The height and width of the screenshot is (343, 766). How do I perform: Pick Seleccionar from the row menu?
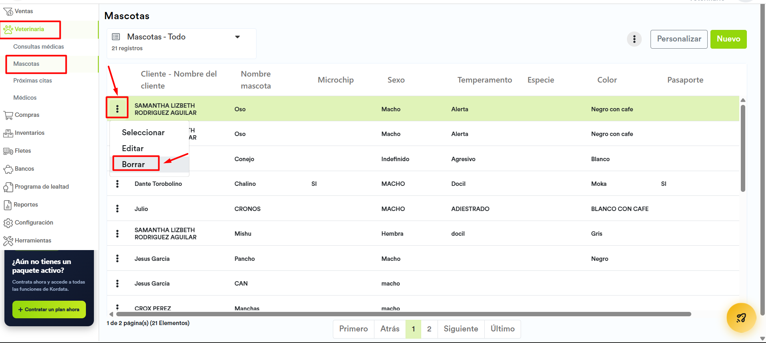click(143, 132)
